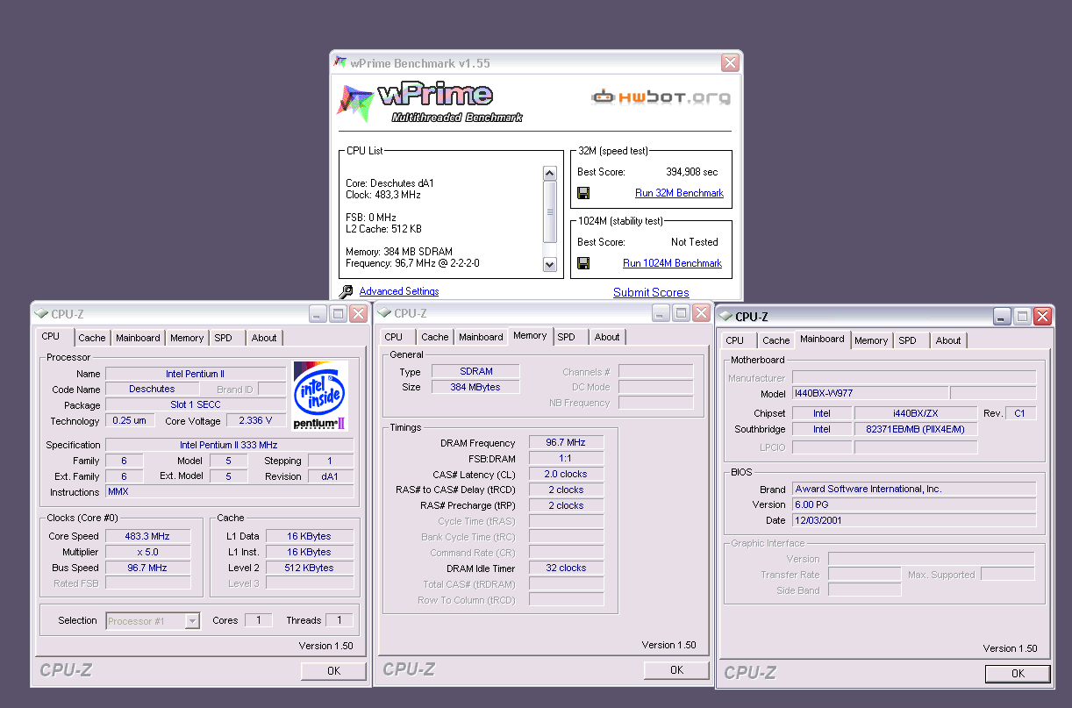Click the wPrime logo graphic
Image resolution: width=1072 pixels, height=708 pixels.
click(431, 103)
